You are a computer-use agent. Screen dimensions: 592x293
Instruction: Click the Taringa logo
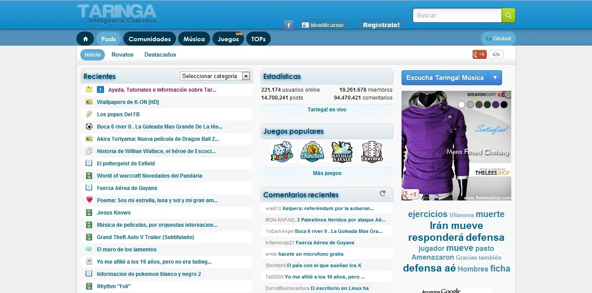(117, 14)
